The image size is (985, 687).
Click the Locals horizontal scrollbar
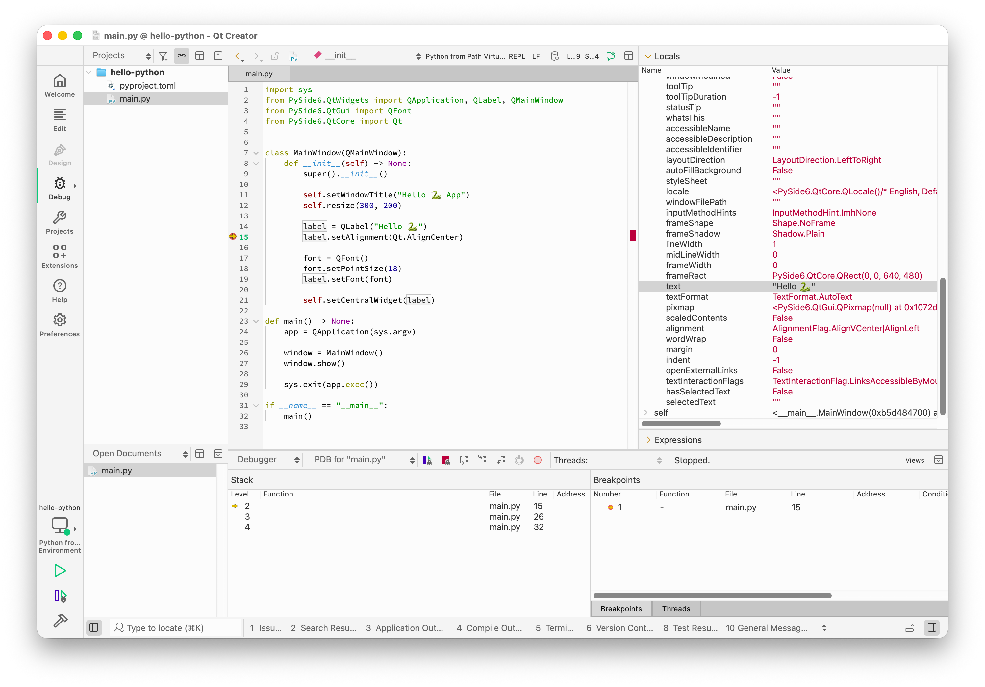tap(681, 423)
